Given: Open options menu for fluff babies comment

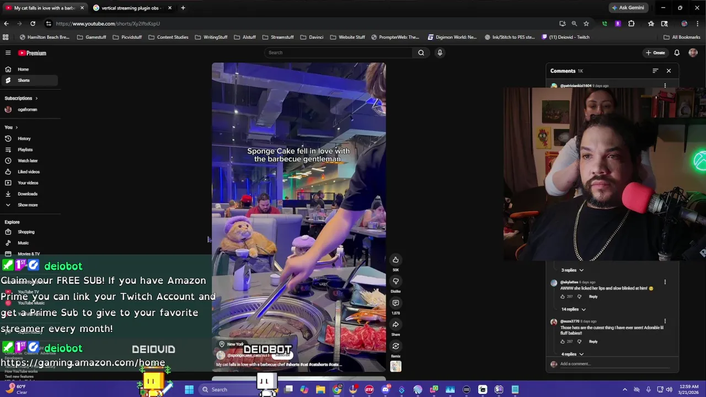Looking at the screenshot, I should click(665, 321).
